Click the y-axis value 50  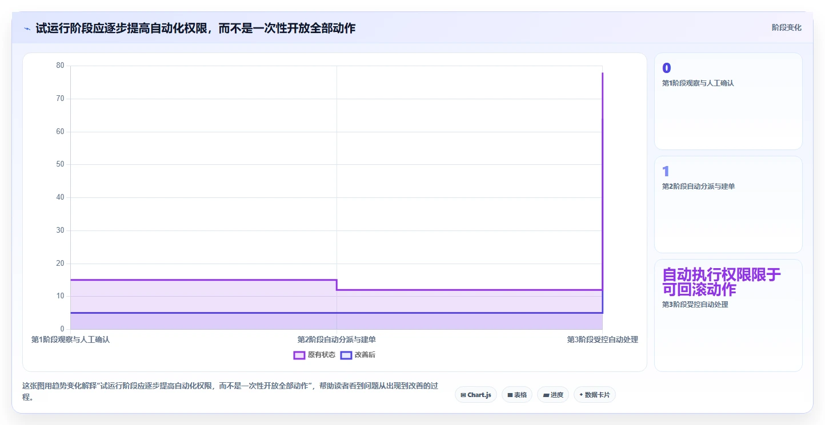[60, 164]
